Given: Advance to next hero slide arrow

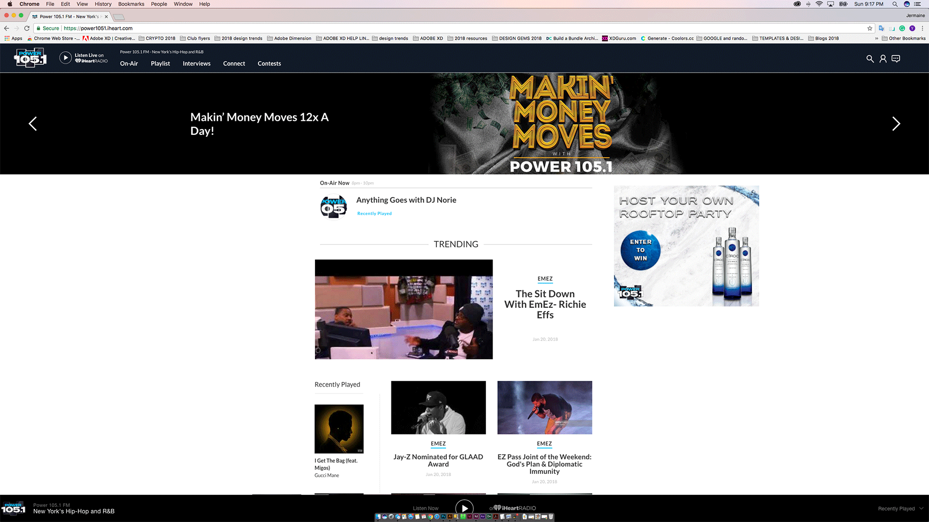Looking at the screenshot, I should click(x=896, y=124).
